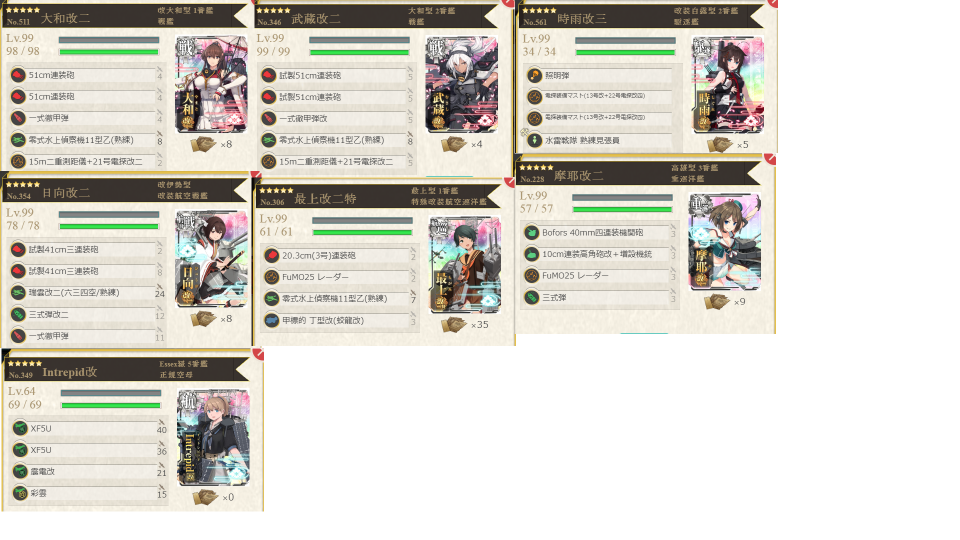This screenshot has width=960, height=540.
Task: Click the seaplane icon for 瑞雲改二(六三四空/熟練)
Action: click(x=18, y=292)
